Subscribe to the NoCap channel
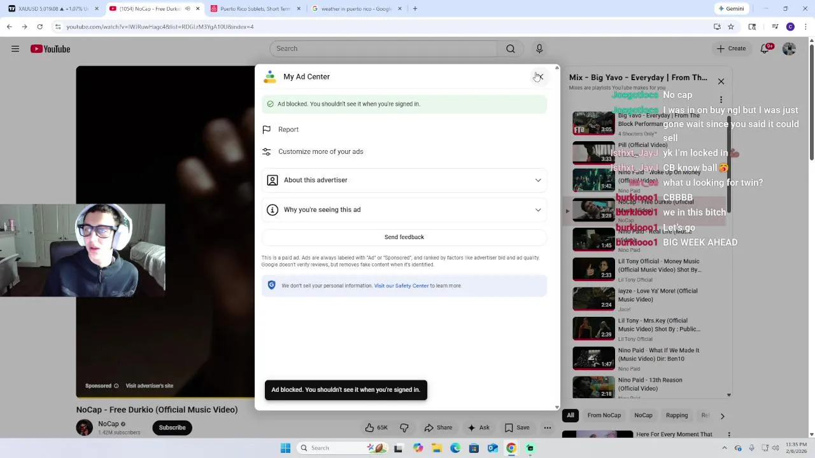The height and width of the screenshot is (458, 815). click(172, 428)
